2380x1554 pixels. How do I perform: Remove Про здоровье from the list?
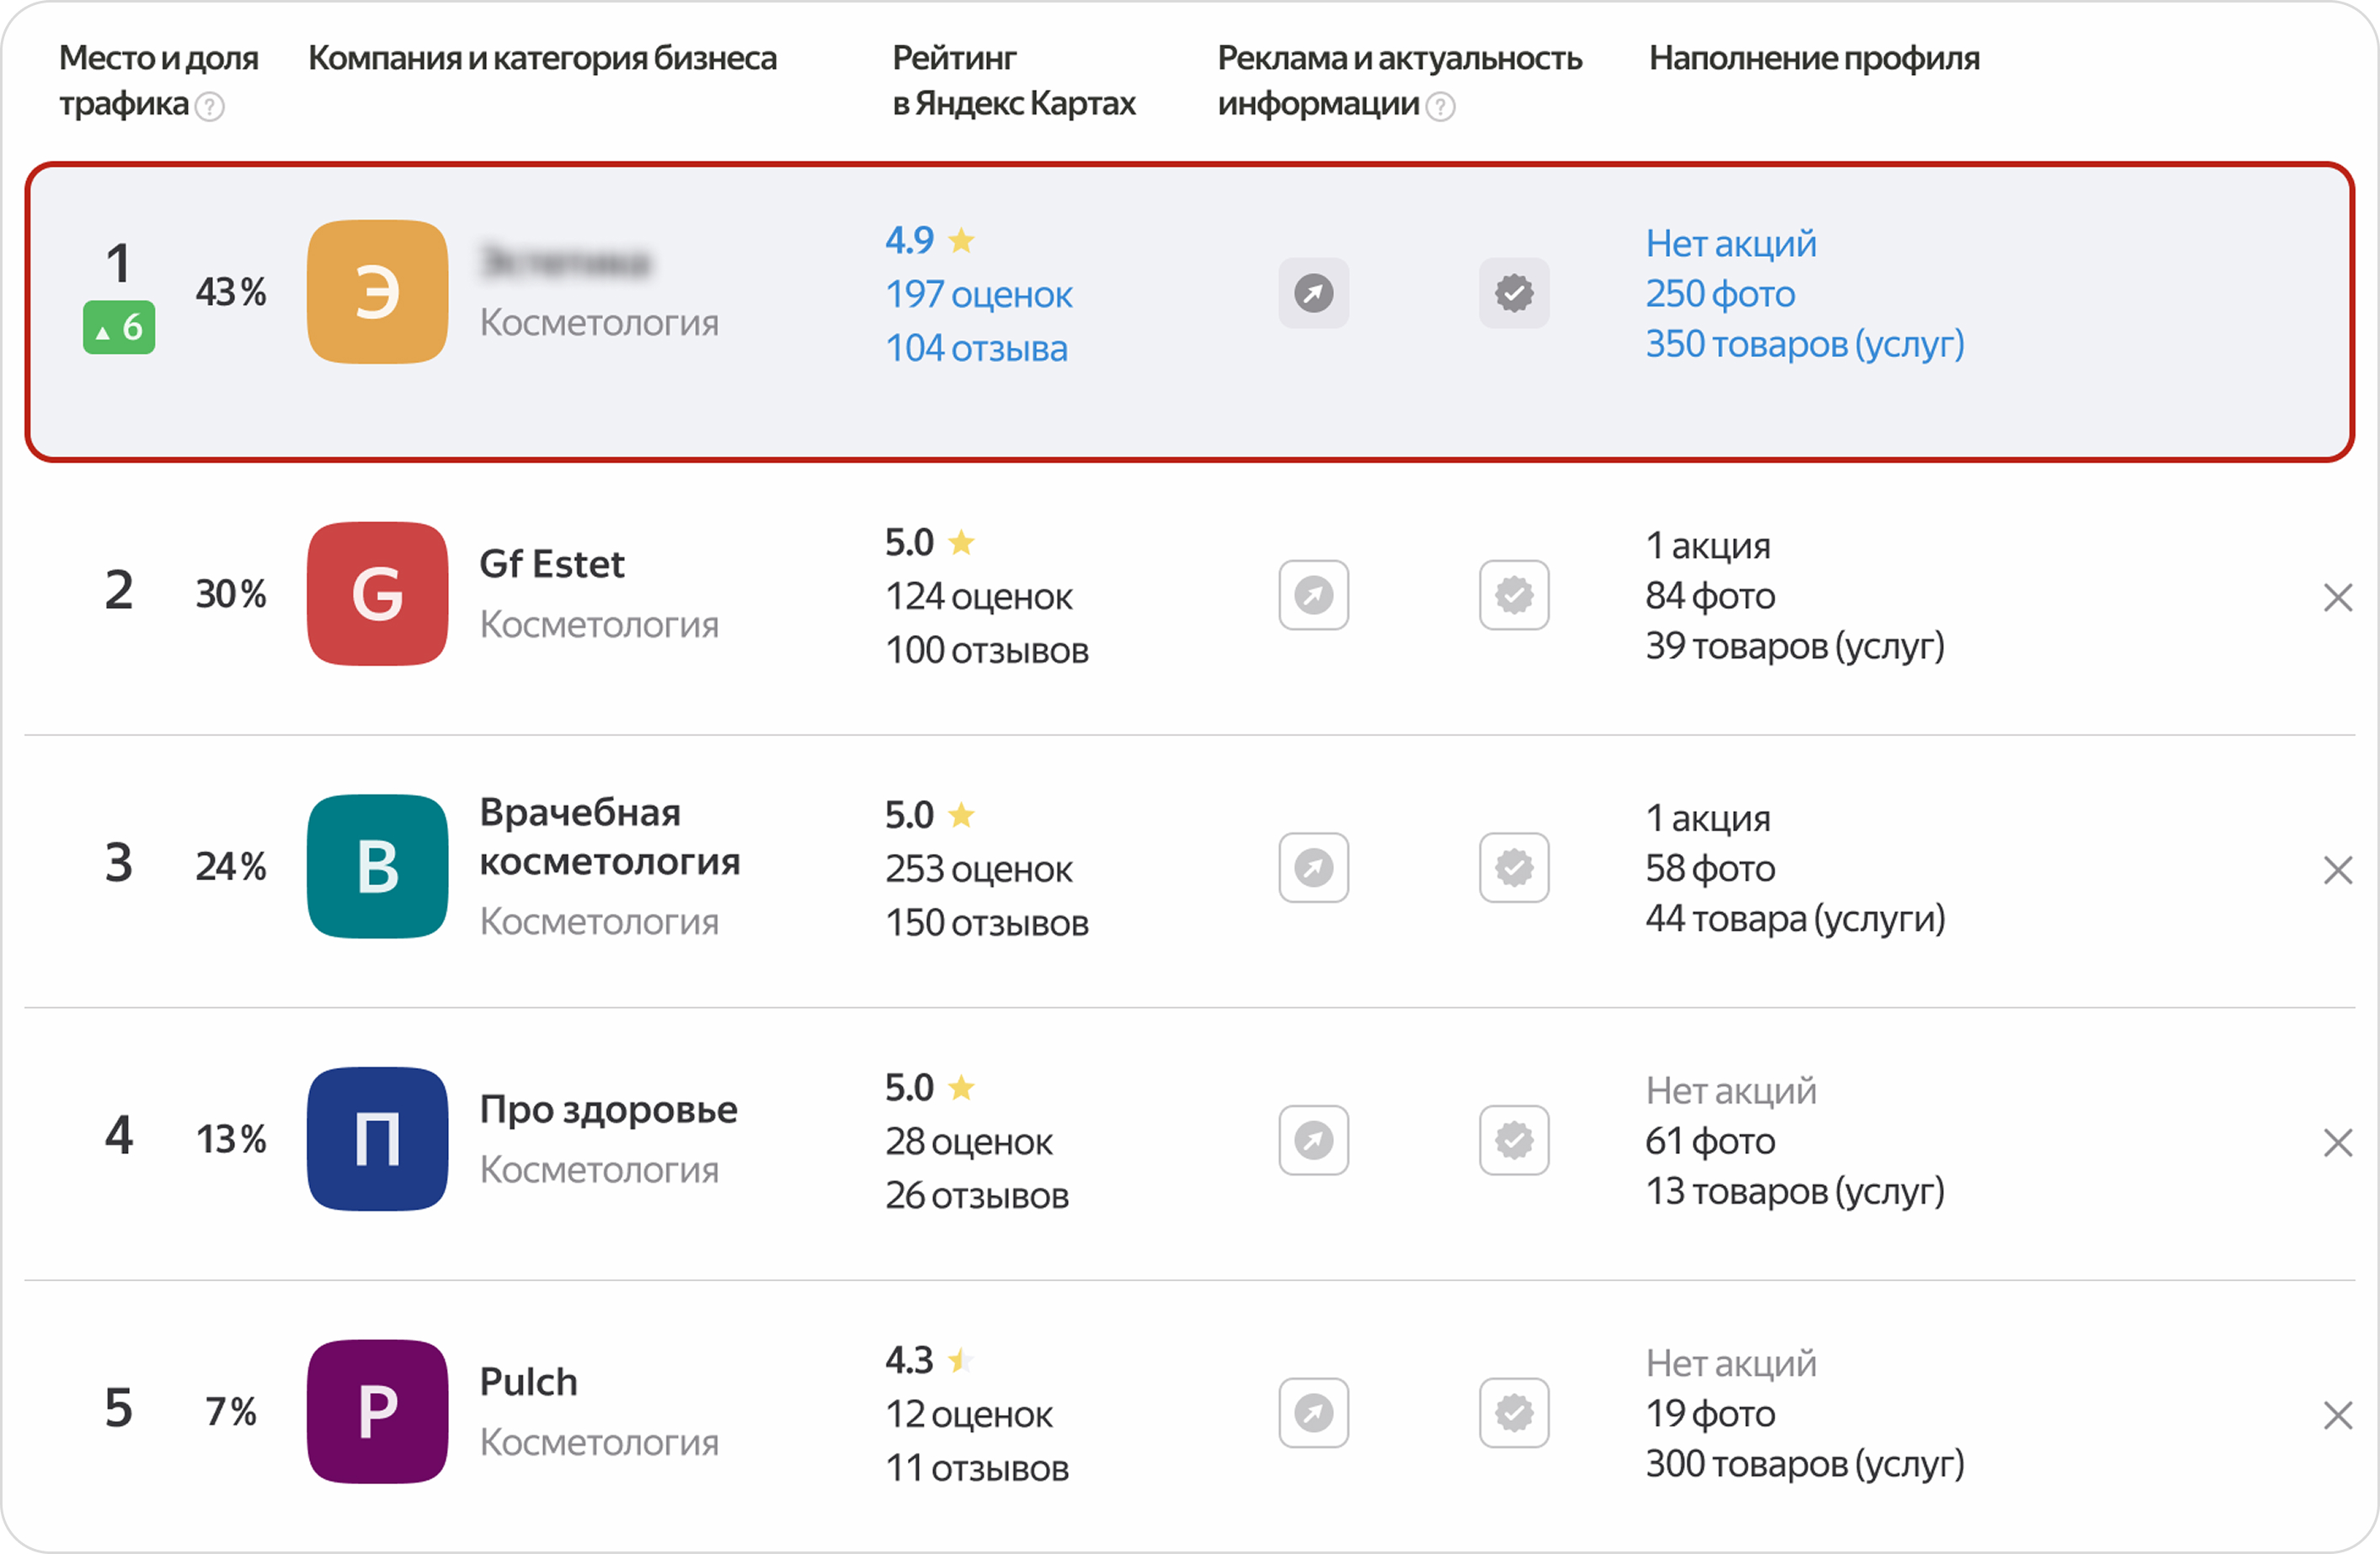tap(2337, 1142)
